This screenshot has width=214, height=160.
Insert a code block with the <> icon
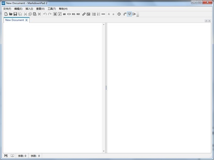pyautogui.click(x=69, y=14)
